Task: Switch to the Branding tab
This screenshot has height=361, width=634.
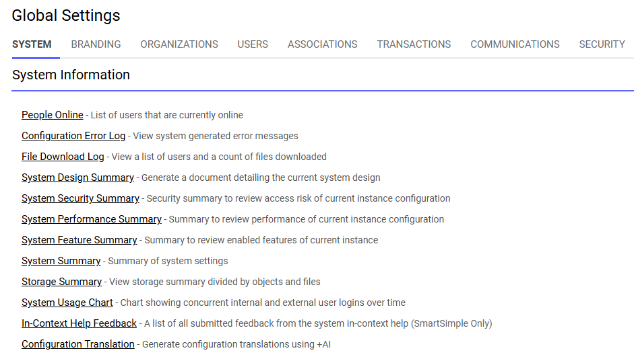Action: tap(96, 44)
